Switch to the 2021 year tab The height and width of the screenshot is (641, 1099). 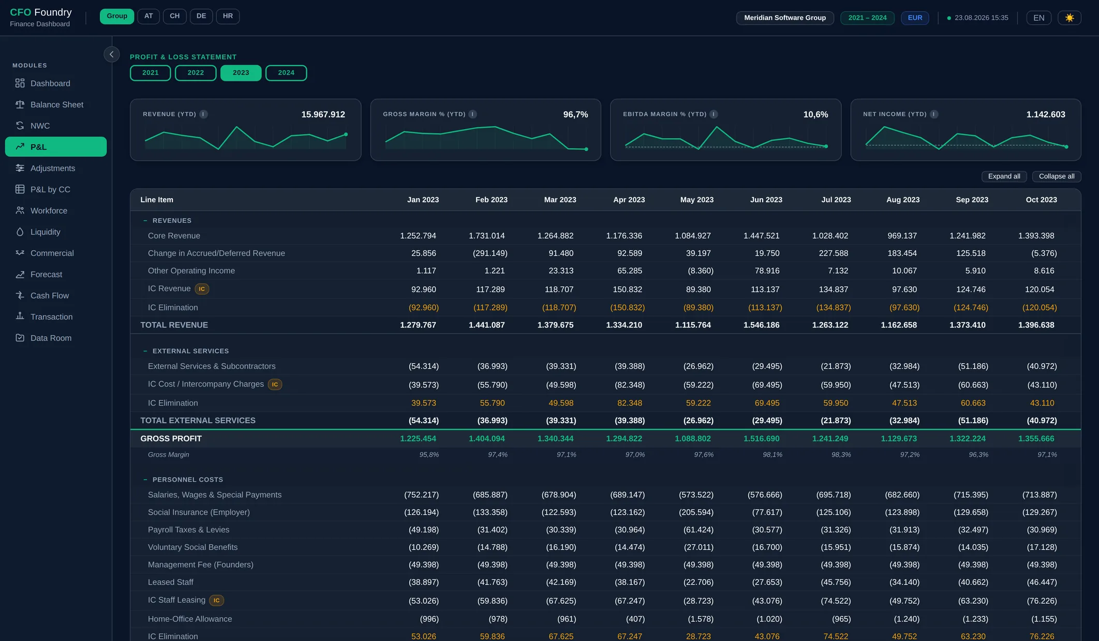(151, 73)
